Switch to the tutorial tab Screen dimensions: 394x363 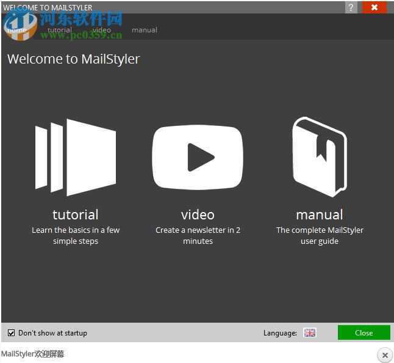click(x=60, y=30)
